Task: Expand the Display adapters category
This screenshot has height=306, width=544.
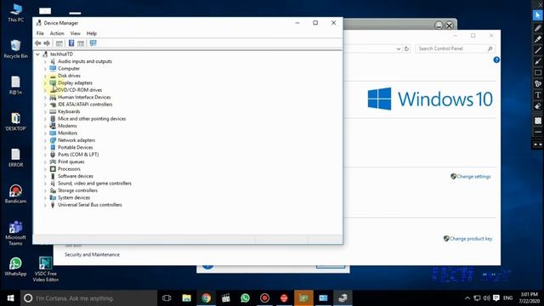Action: pos(45,83)
